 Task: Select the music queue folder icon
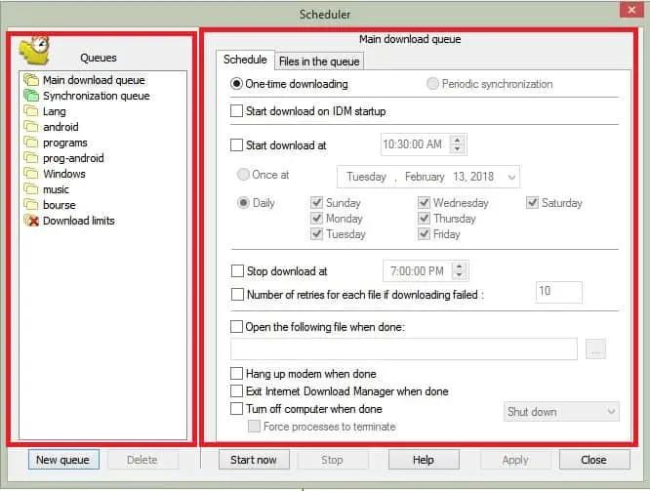pyautogui.click(x=31, y=189)
